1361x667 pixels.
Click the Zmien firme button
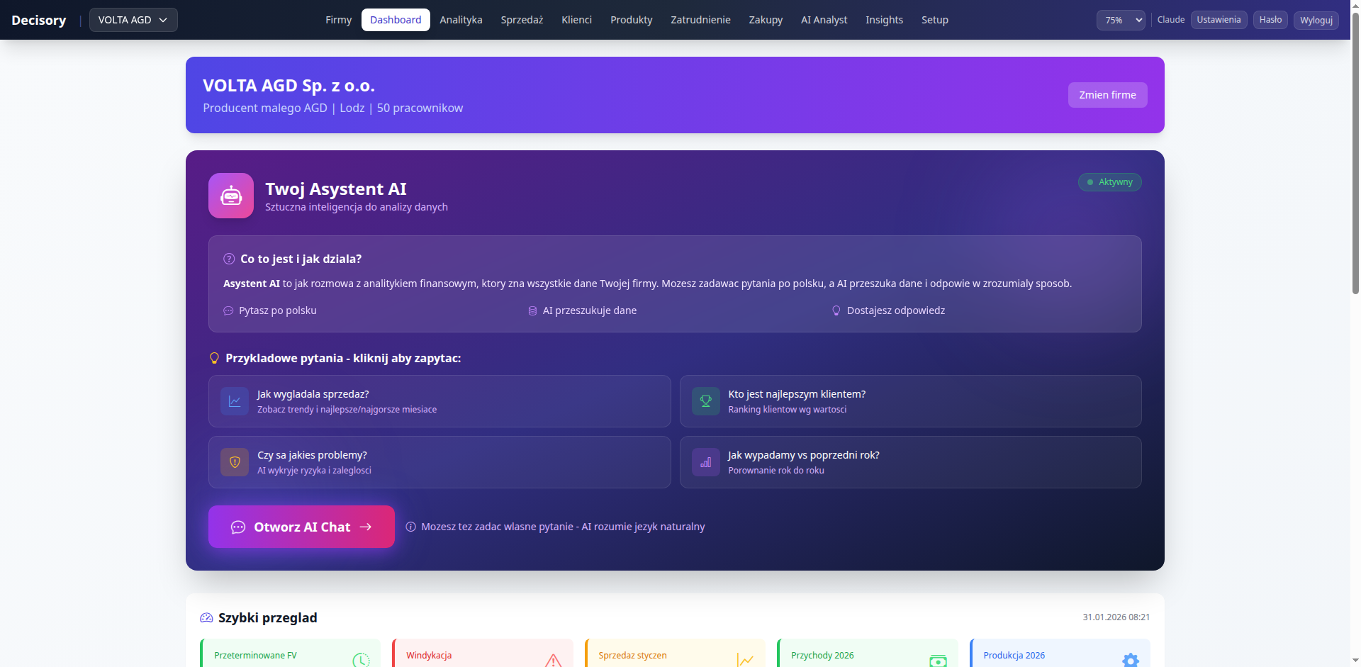tap(1107, 95)
